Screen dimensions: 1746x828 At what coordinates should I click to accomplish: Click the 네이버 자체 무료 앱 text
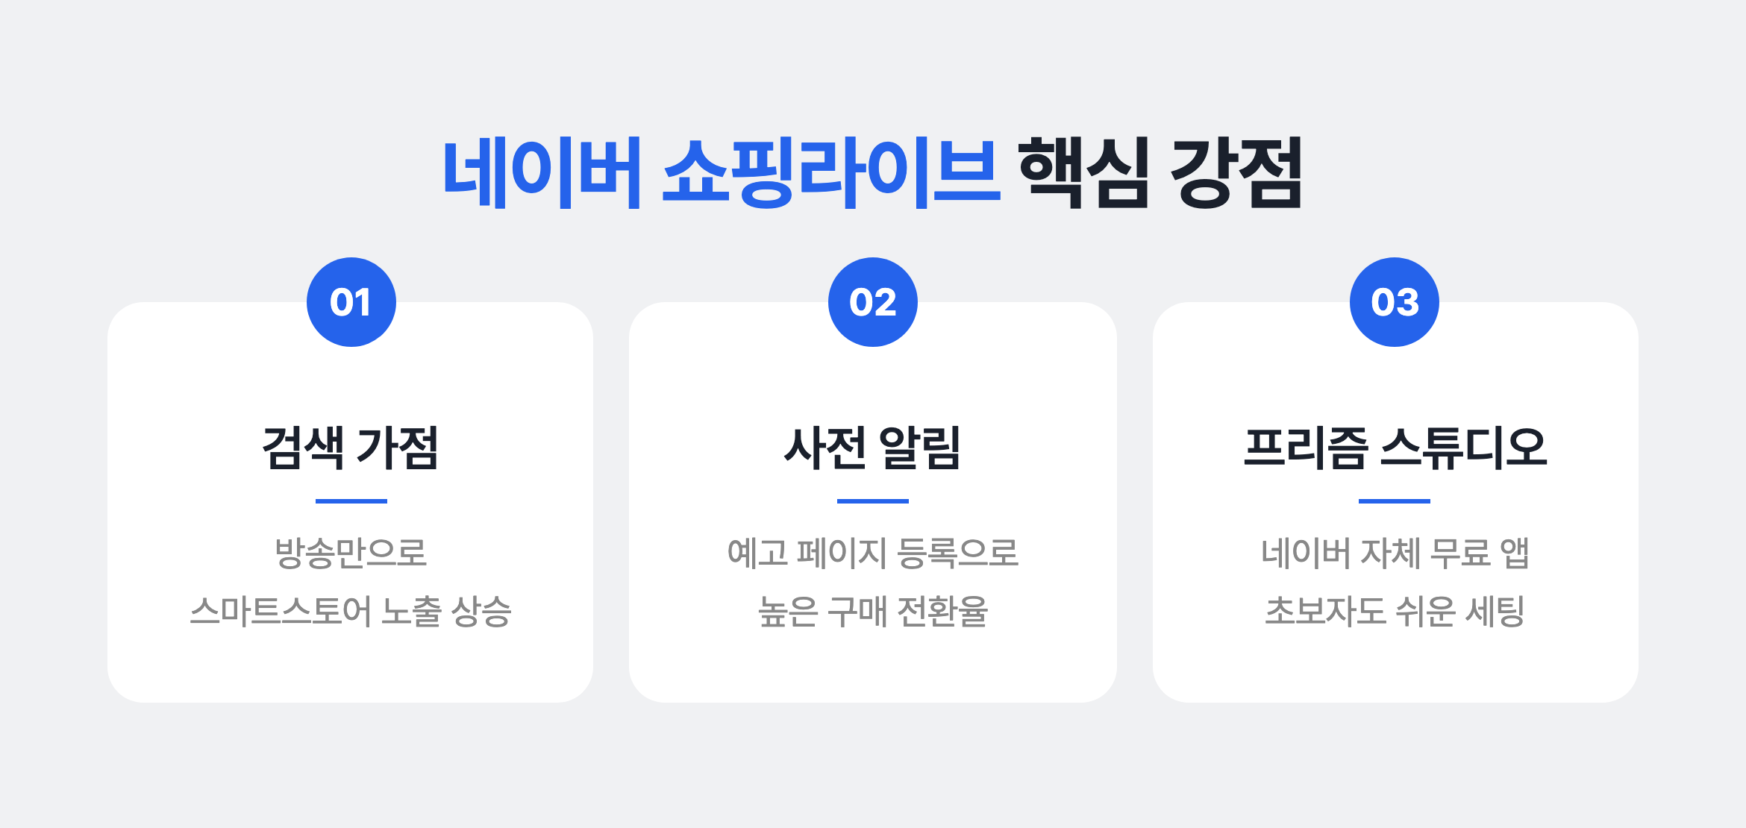click(x=1395, y=553)
